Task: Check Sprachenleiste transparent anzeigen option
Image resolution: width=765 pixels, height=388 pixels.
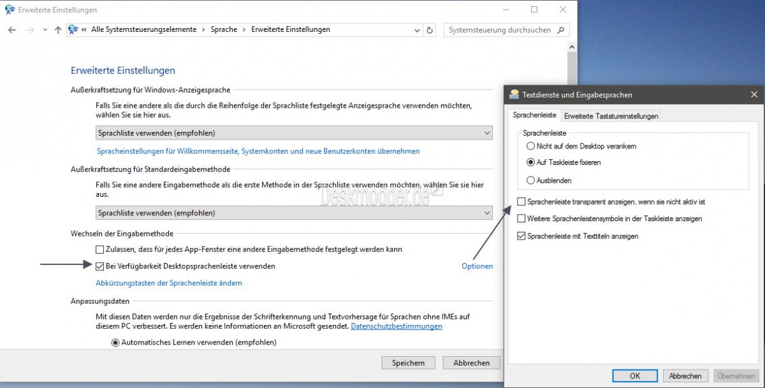Action: [521, 201]
